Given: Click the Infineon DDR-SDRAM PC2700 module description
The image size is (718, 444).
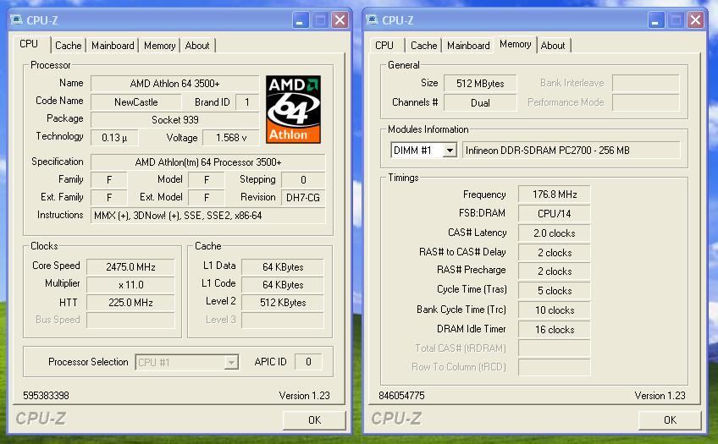Looking at the screenshot, I should [x=571, y=151].
